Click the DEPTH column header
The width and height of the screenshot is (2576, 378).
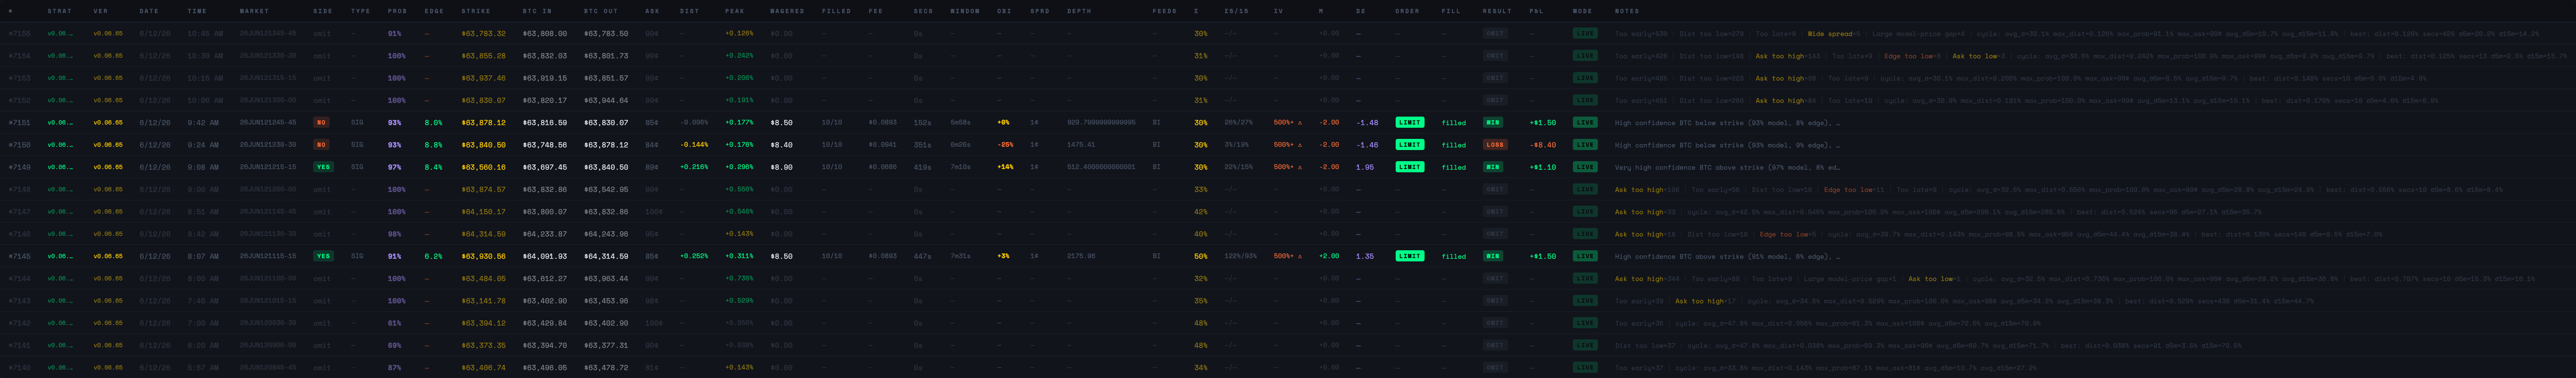tap(1079, 11)
